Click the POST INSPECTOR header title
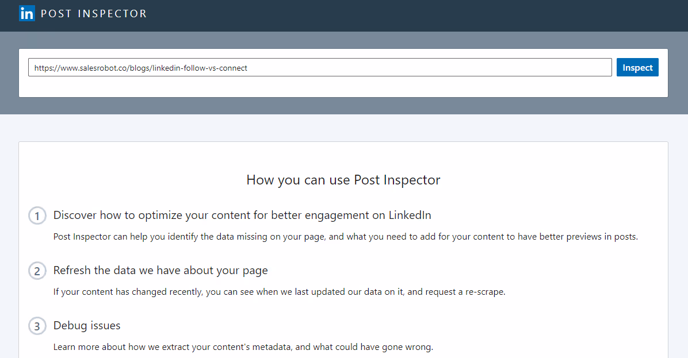 point(94,13)
